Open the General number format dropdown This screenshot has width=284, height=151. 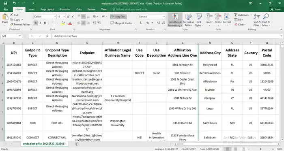click(x=164, y=17)
